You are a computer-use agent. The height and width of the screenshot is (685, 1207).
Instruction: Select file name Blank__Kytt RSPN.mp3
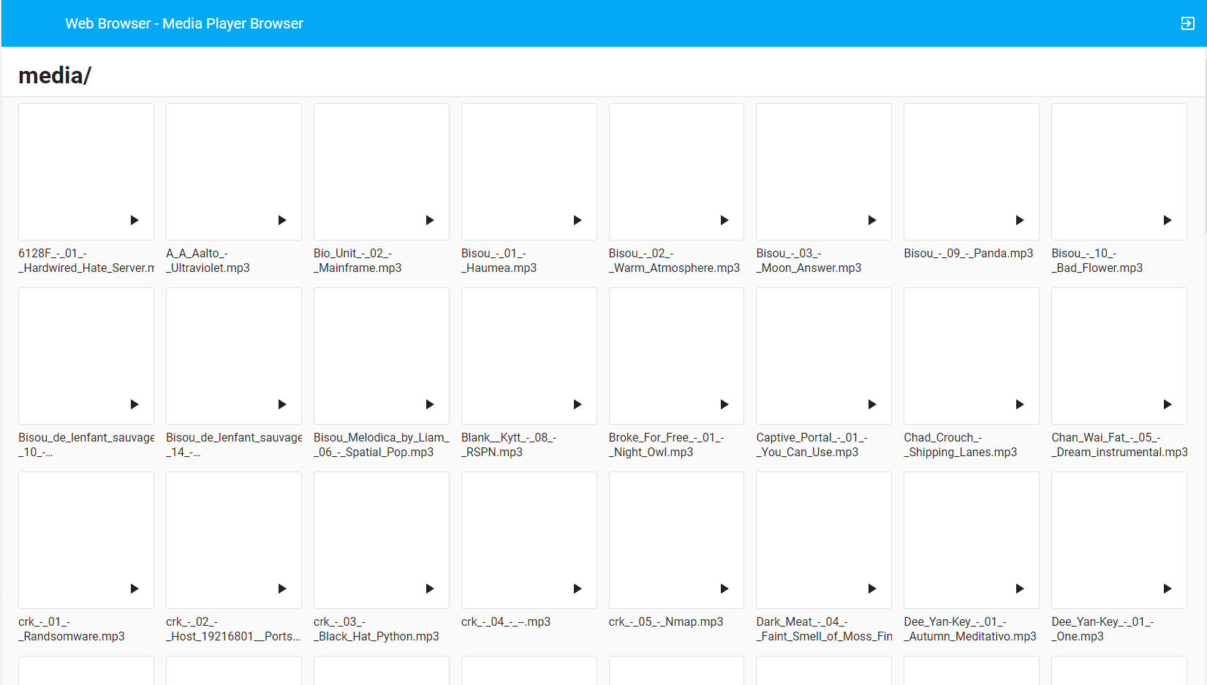click(x=509, y=445)
